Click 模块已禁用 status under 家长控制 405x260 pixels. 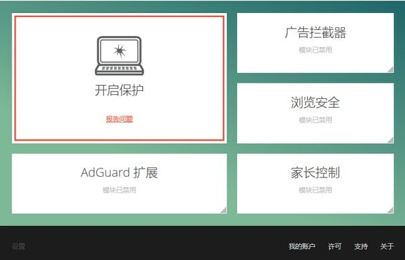click(x=316, y=190)
